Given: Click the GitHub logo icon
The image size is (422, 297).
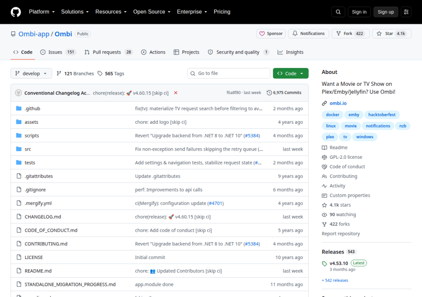Looking at the screenshot, I should pos(16,12).
